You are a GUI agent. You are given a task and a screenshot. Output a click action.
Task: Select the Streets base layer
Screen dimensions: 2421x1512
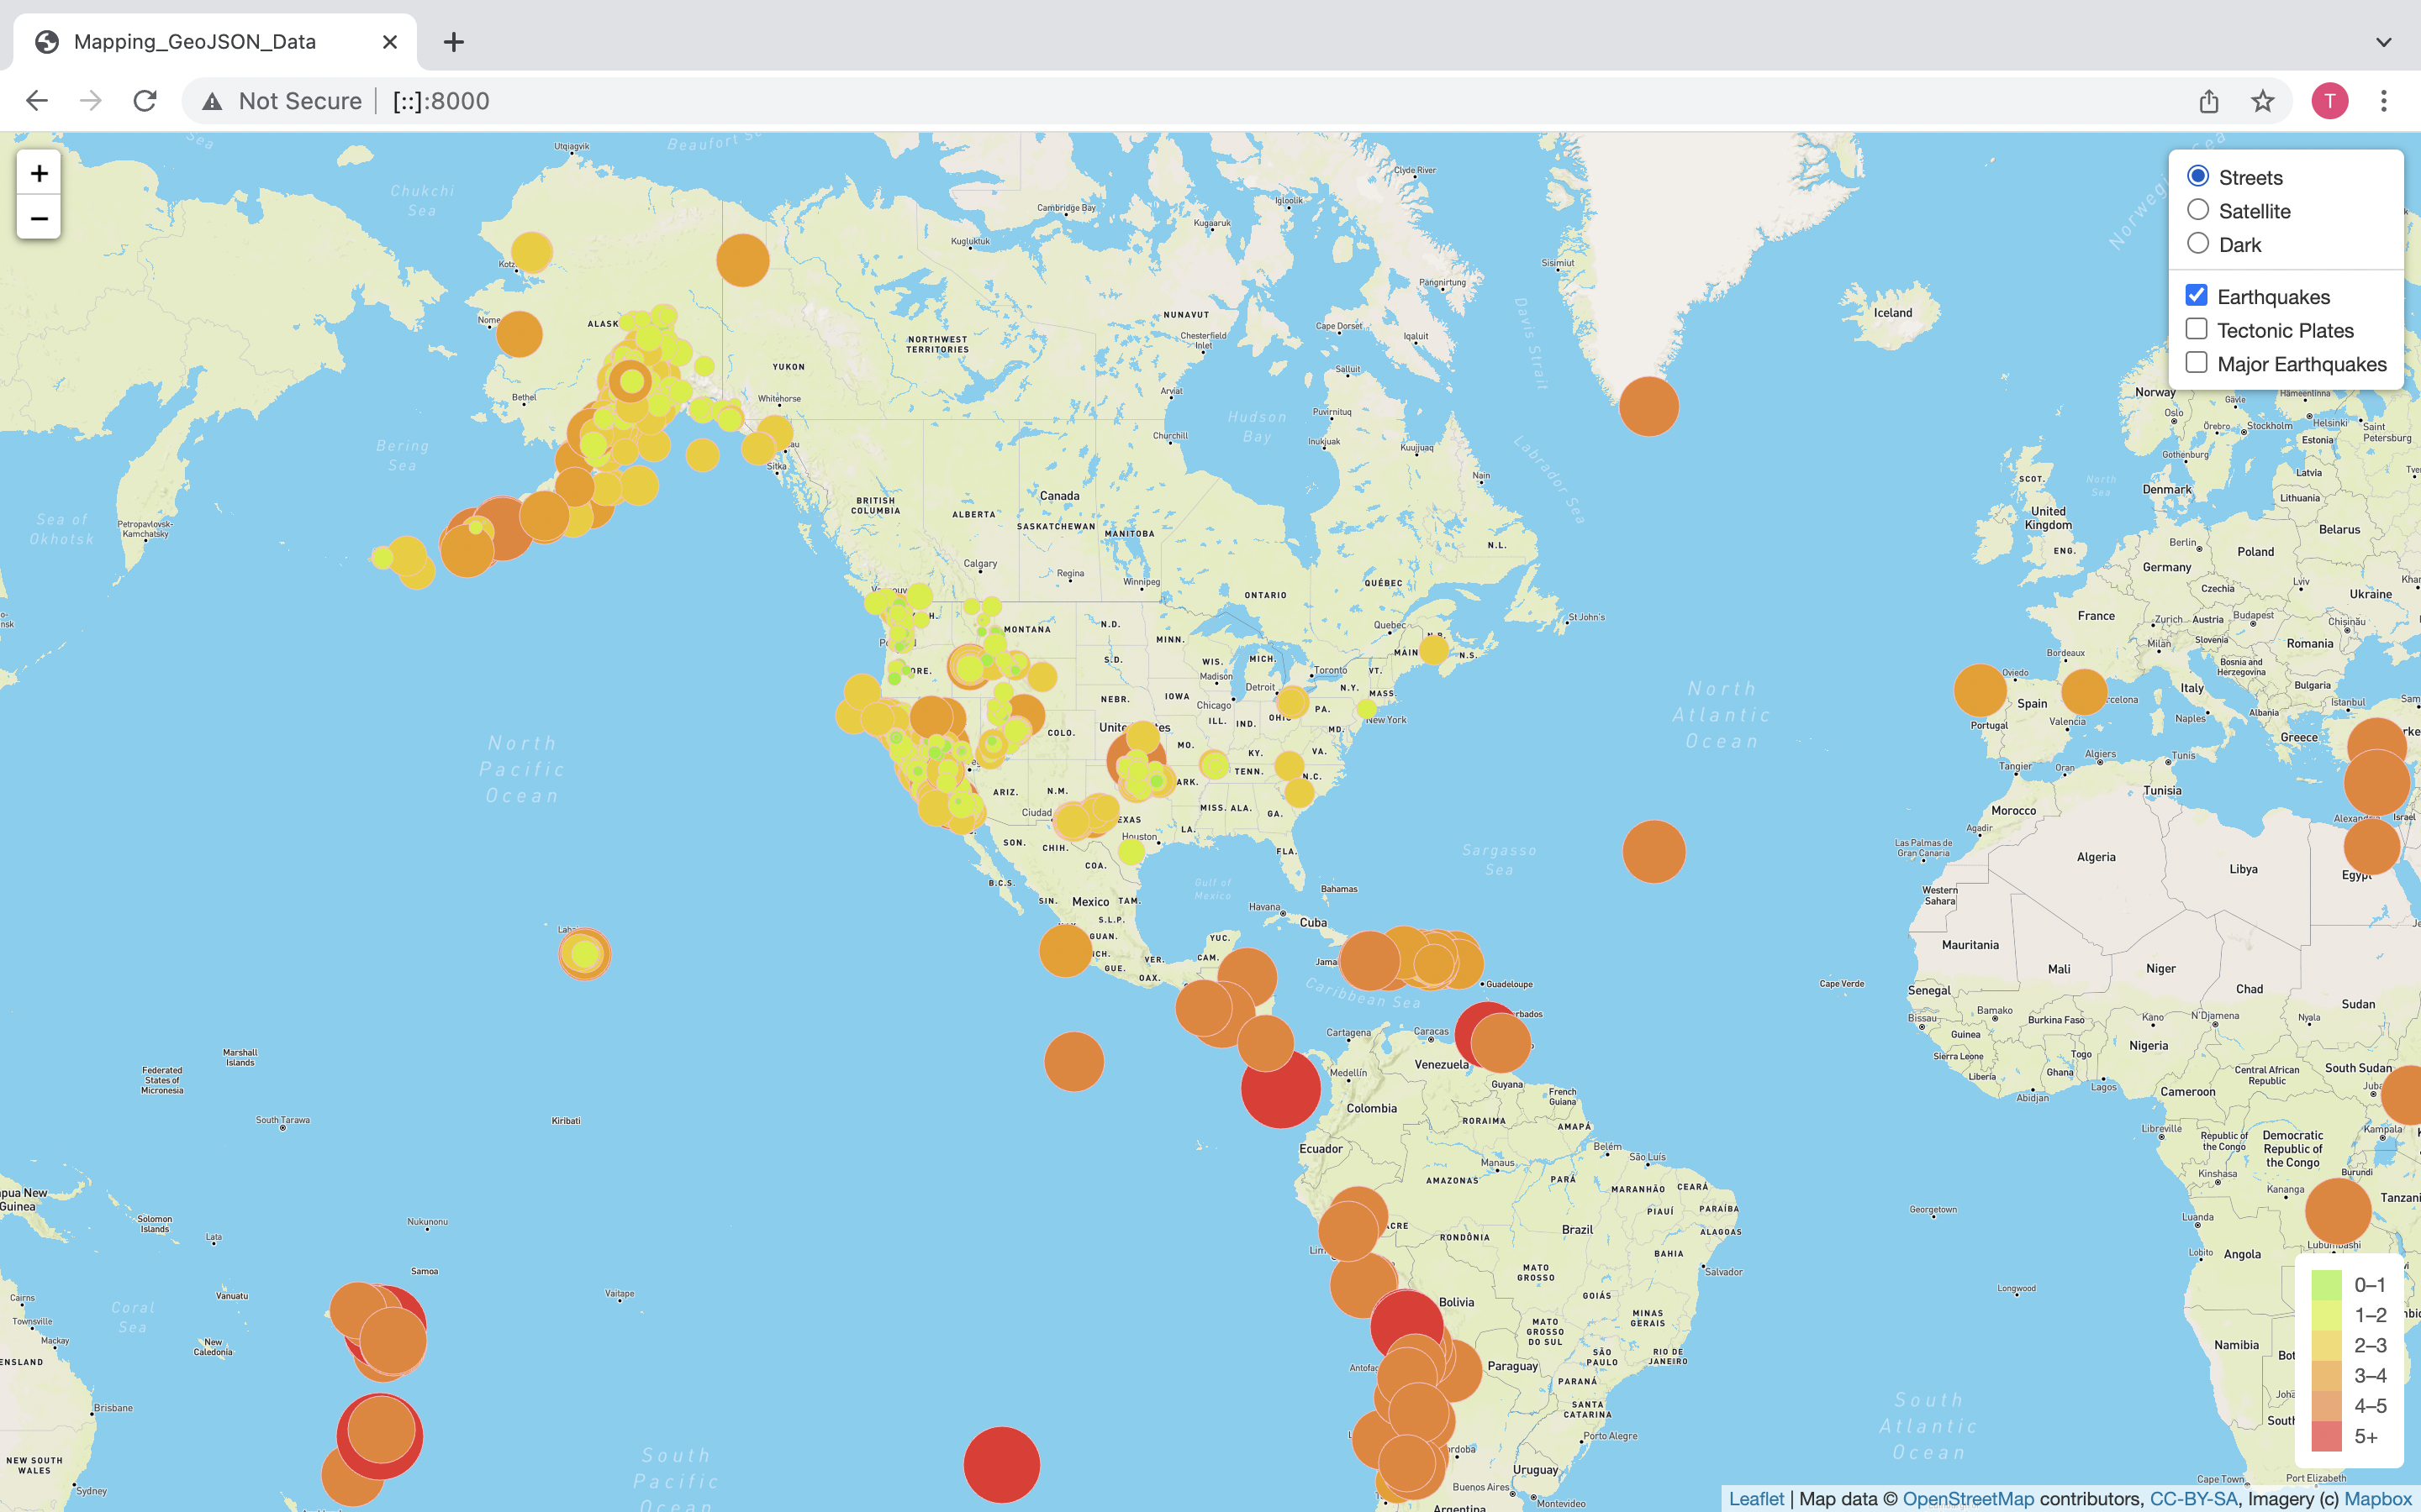(2198, 177)
